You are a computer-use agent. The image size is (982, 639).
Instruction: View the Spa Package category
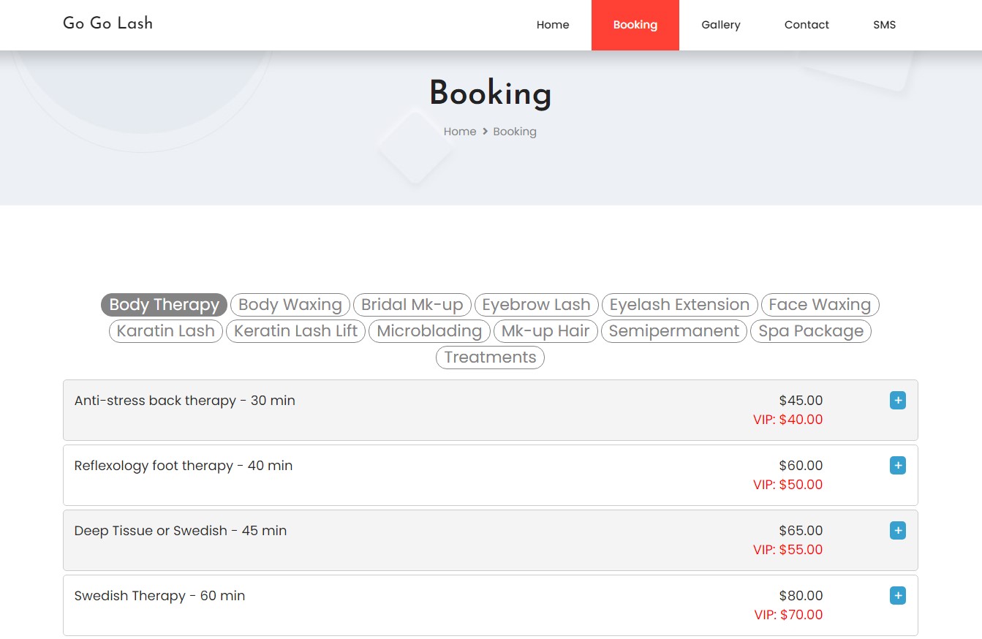pos(811,331)
